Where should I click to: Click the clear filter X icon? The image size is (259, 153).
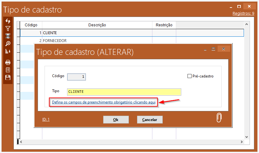[8, 36]
